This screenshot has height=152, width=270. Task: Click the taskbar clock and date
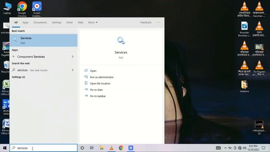[x=253, y=148]
